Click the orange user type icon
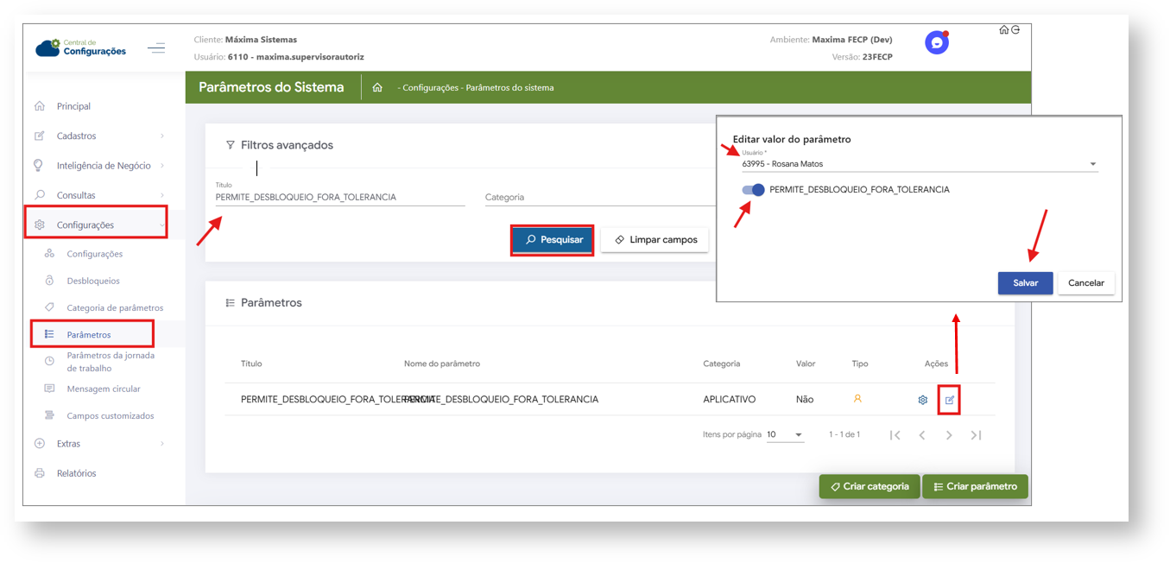Screen dimensions: 1170x563 pos(857,399)
